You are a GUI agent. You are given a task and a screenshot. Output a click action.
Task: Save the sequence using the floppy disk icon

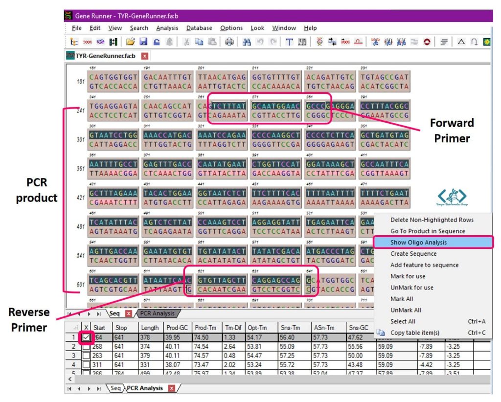pyautogui.click(x=143, y=42)
